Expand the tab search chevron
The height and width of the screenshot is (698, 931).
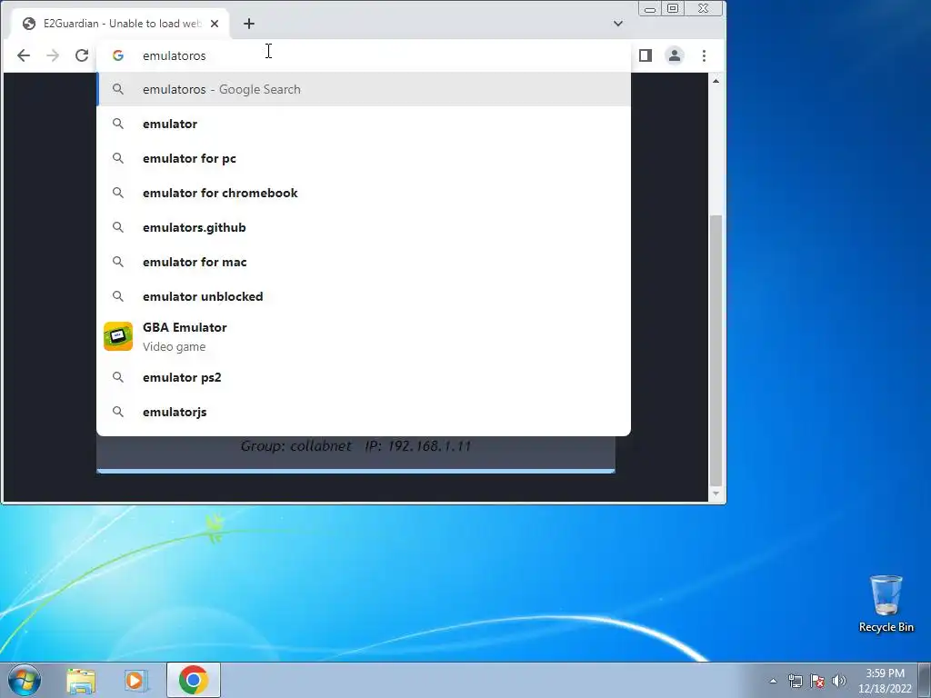point(618,24)
